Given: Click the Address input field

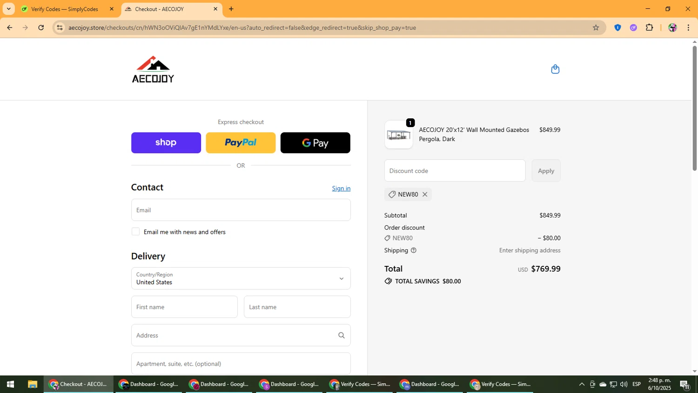Looking at the screenshot, I should pos(241,335).
